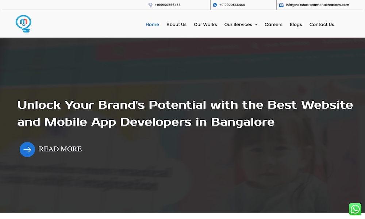Click the Our Services menu label
This screenshot has width=365, height=219.
pos(238,24)
